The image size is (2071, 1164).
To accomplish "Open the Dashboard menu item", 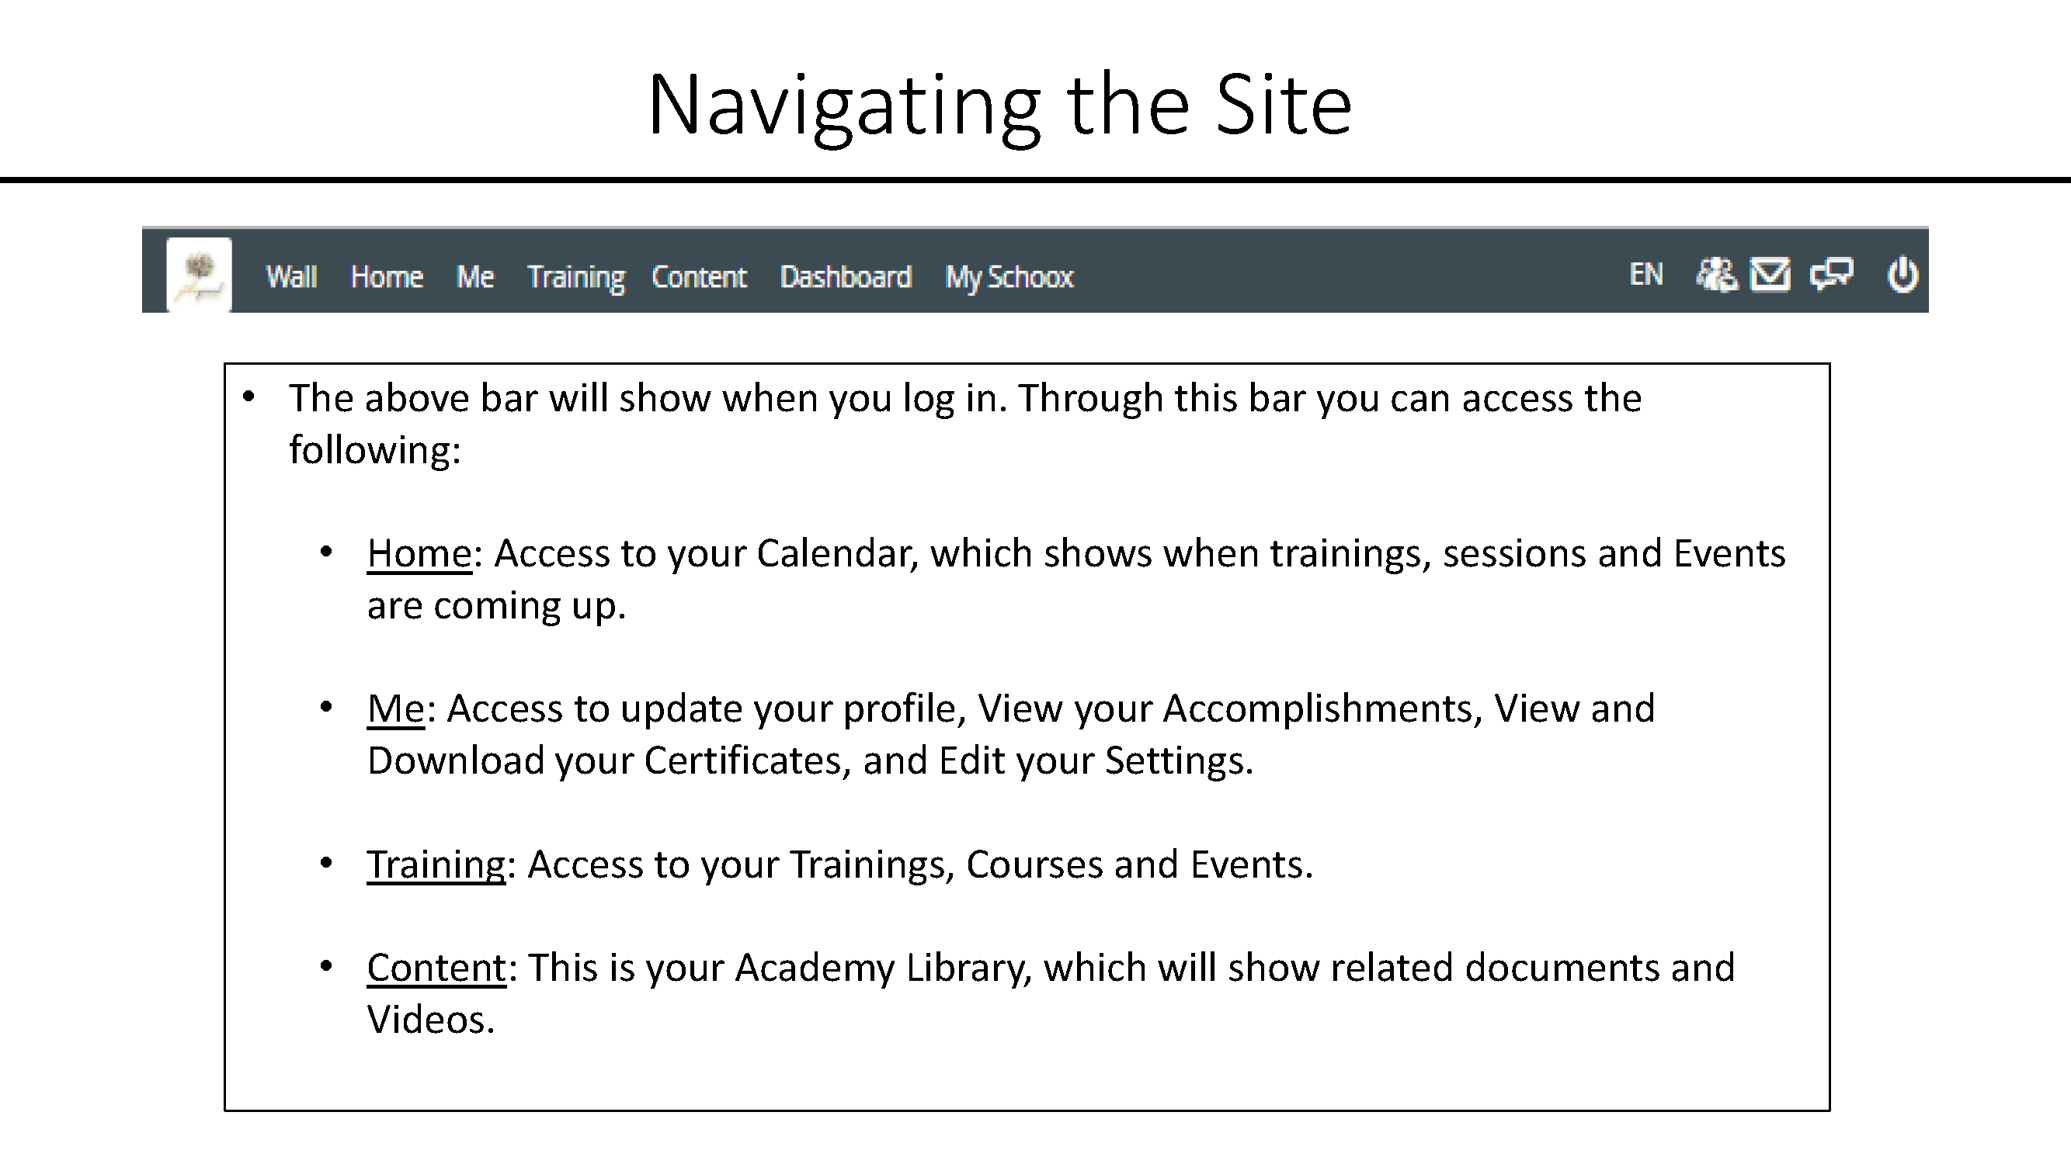I will click(x=846, y=277).
